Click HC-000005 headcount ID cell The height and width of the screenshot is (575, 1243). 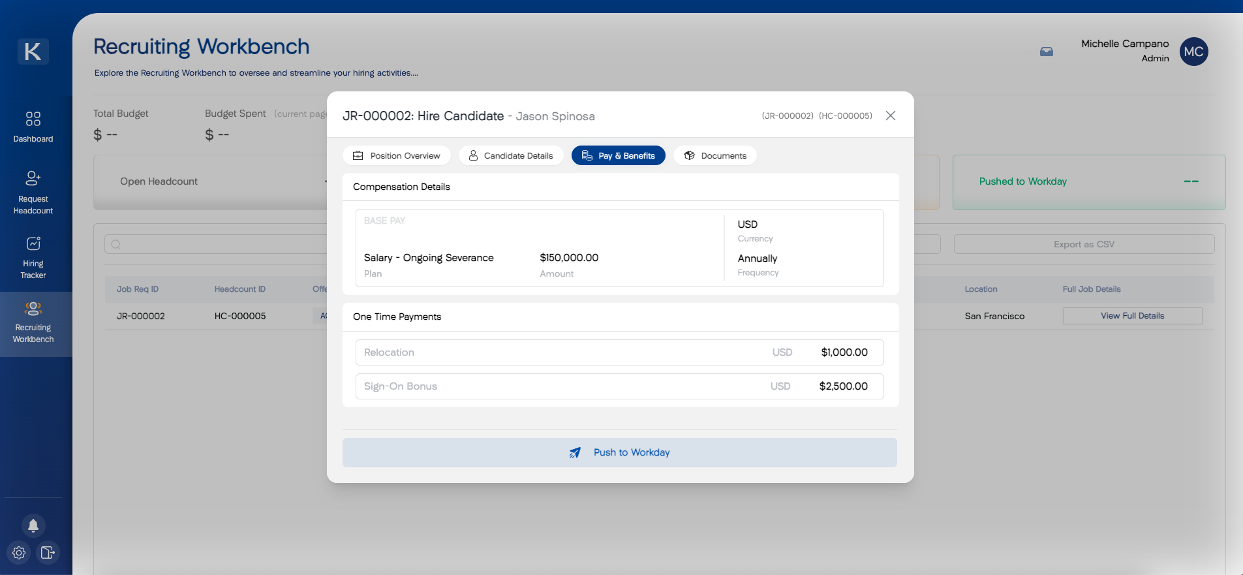pos(240,316)
